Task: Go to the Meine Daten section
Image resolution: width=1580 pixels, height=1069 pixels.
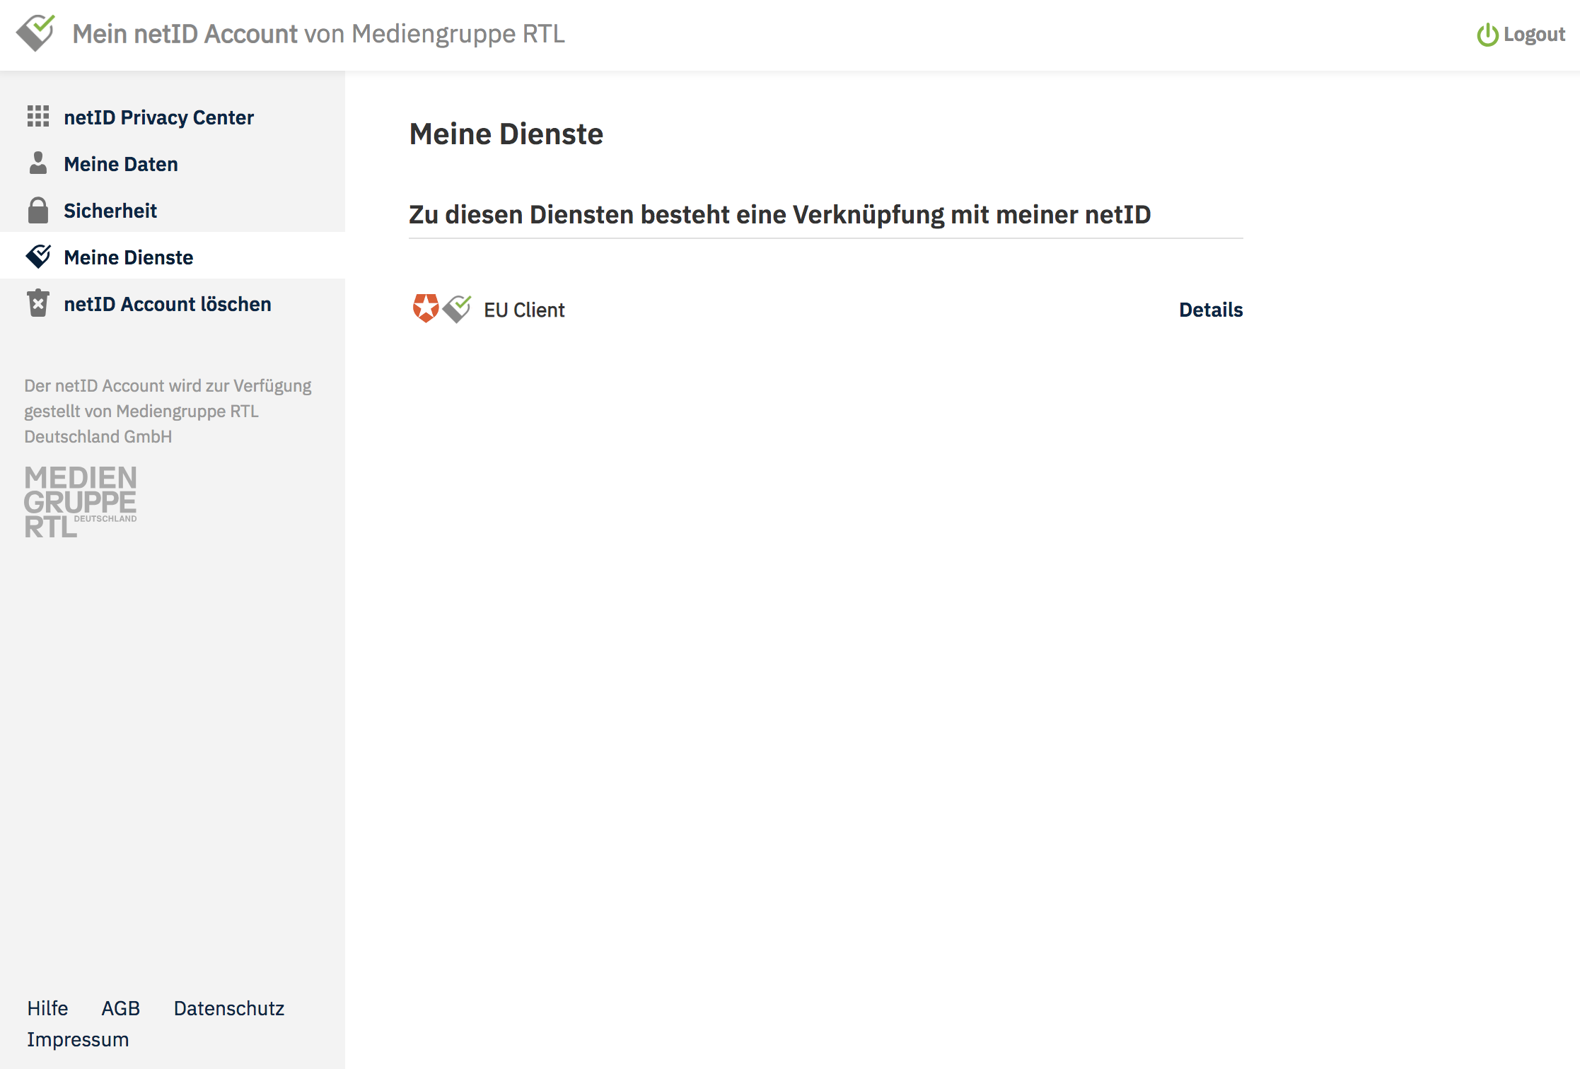Action: pos(121,164)
